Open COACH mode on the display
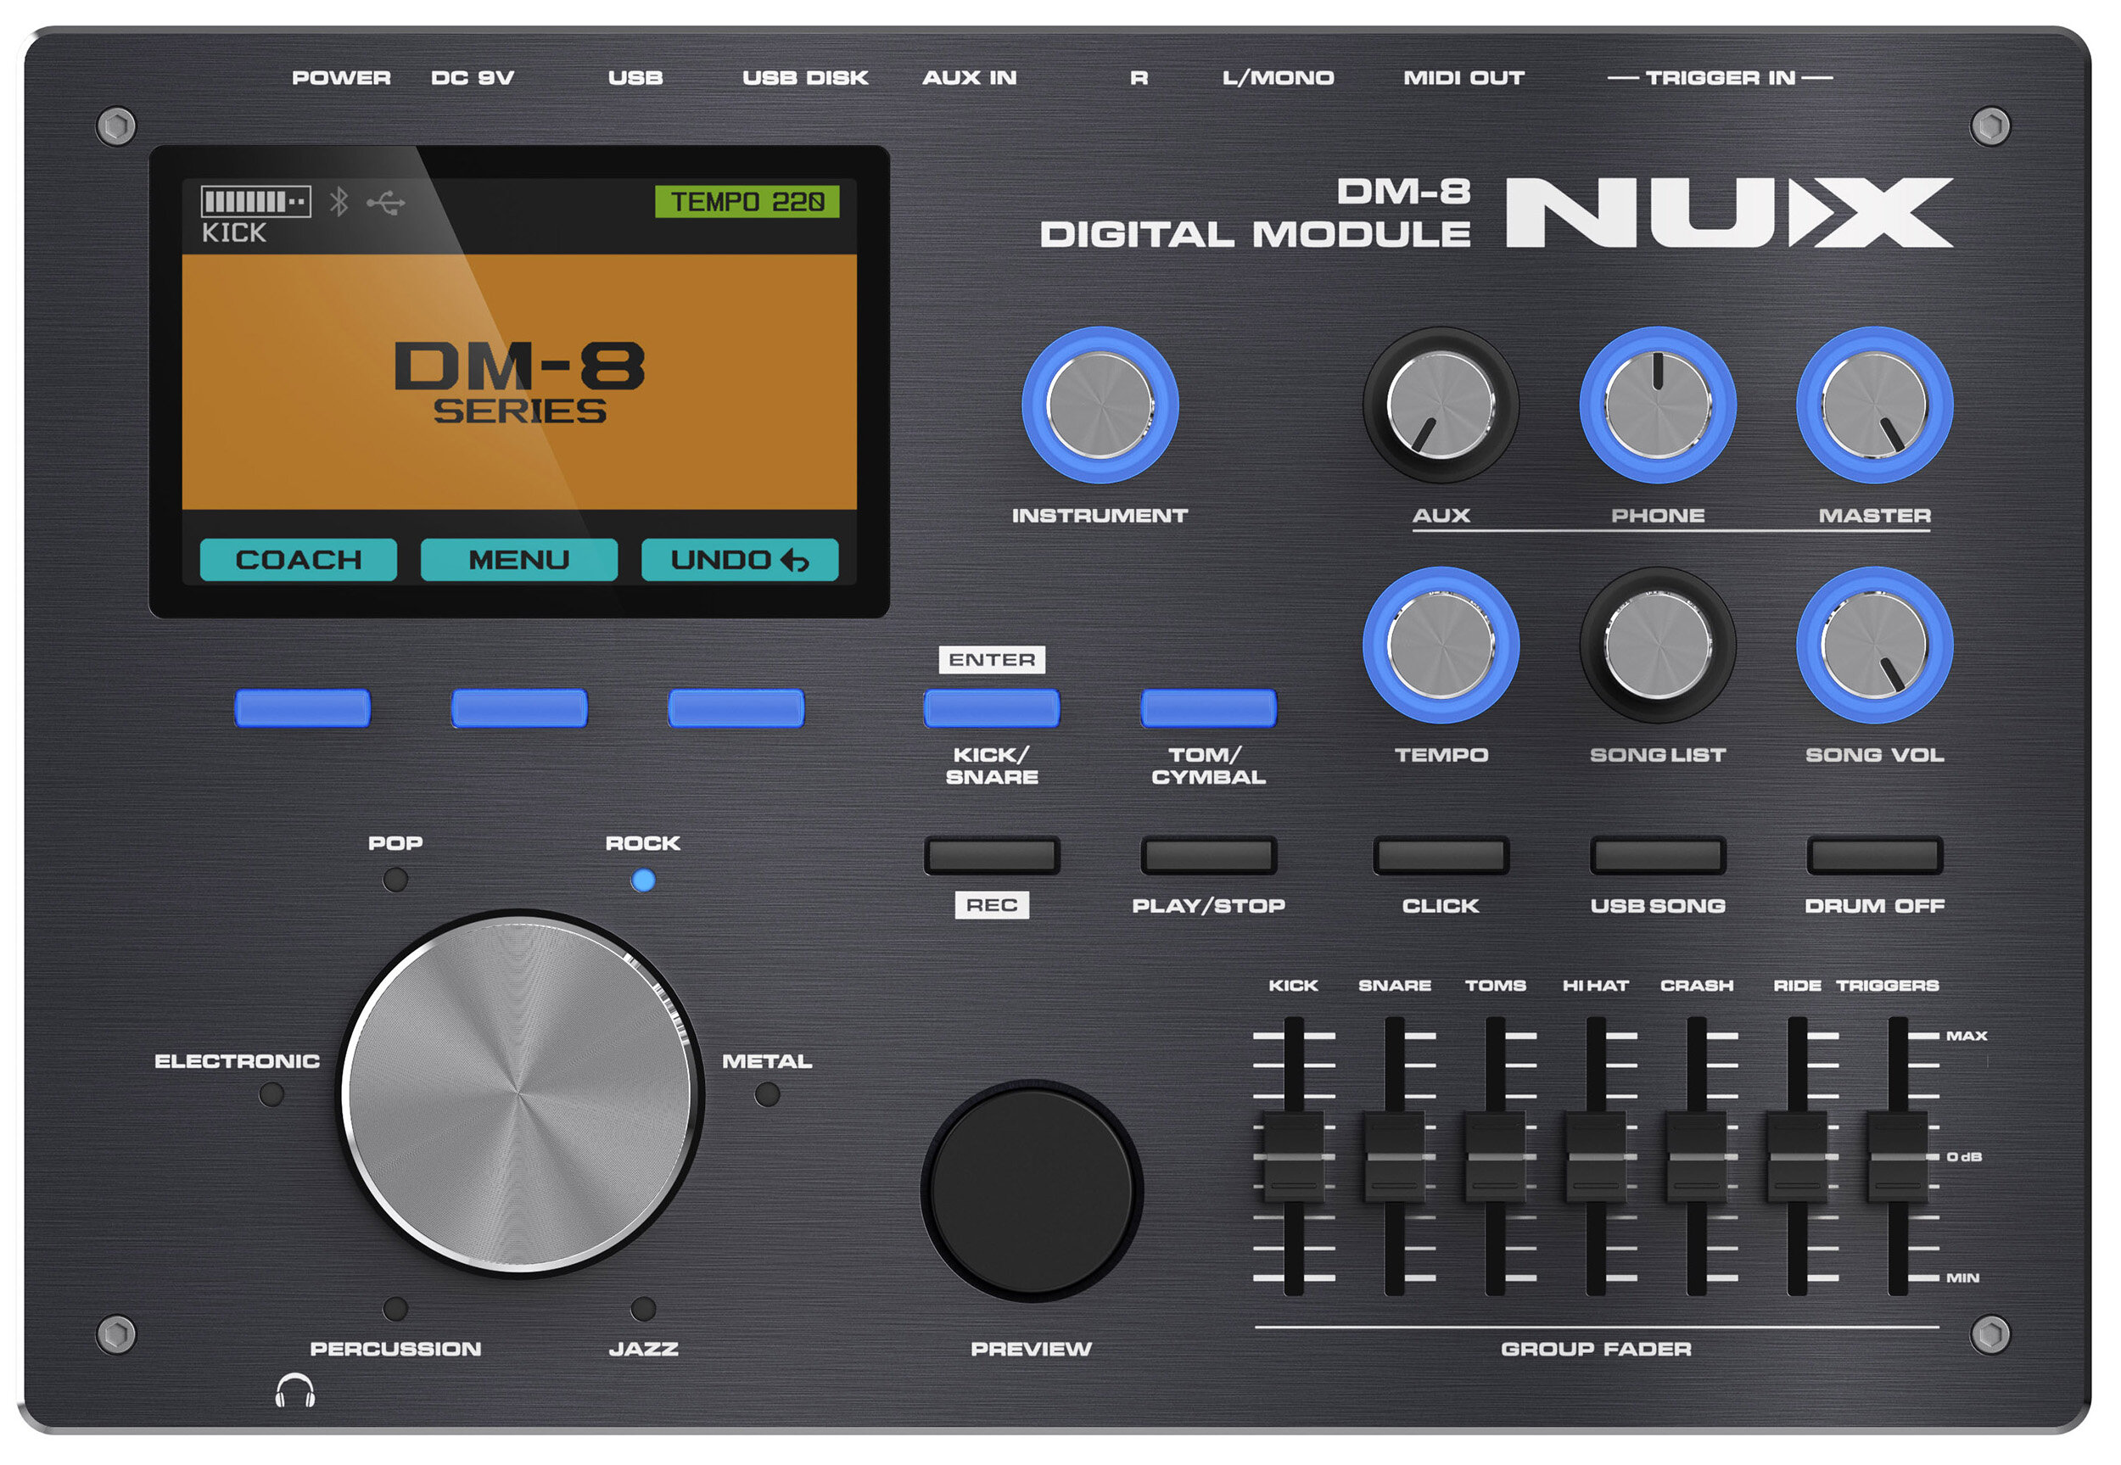This screenshot has height=1465, width=2121. [x=299, y=560]
